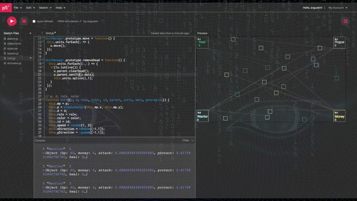
Task: Open sketch.js in the file list
Action: [12, 39]
